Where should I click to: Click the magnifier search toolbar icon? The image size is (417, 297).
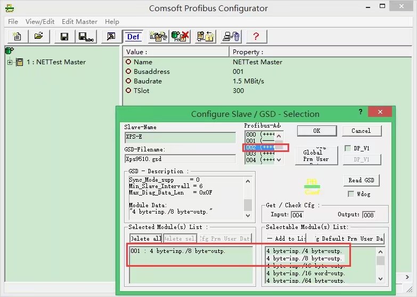point(111,36)
